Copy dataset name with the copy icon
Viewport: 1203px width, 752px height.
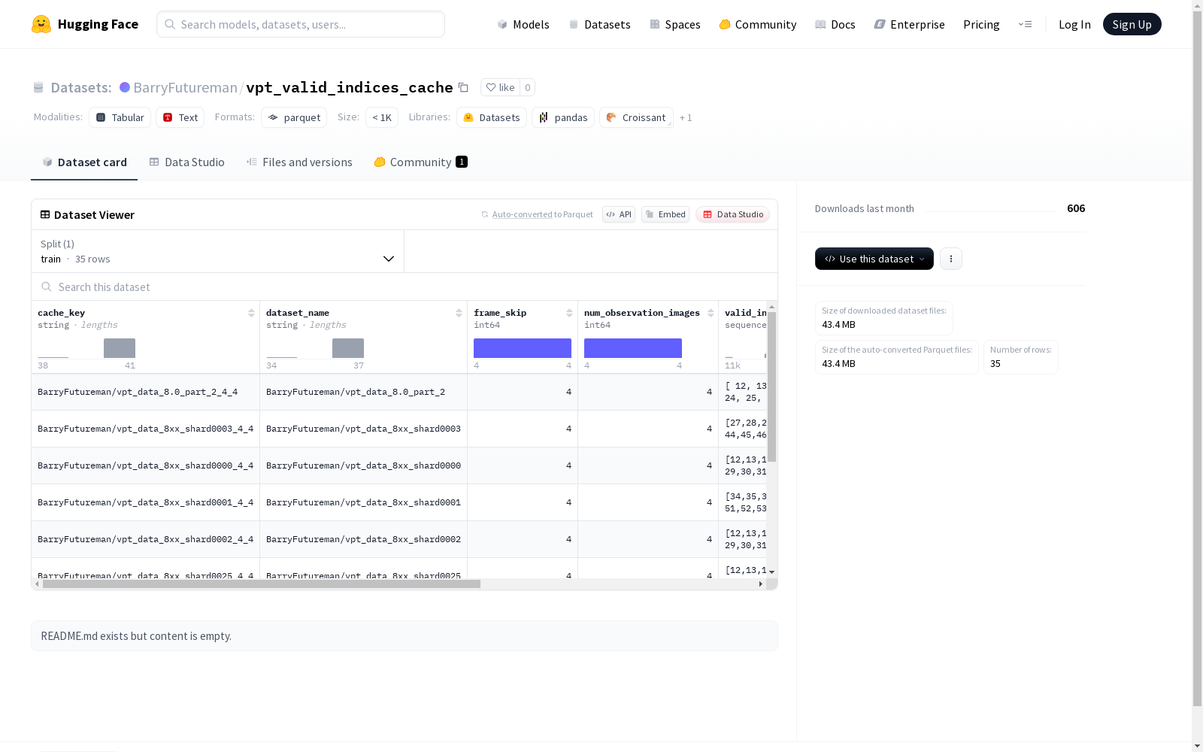pos(464,87)
